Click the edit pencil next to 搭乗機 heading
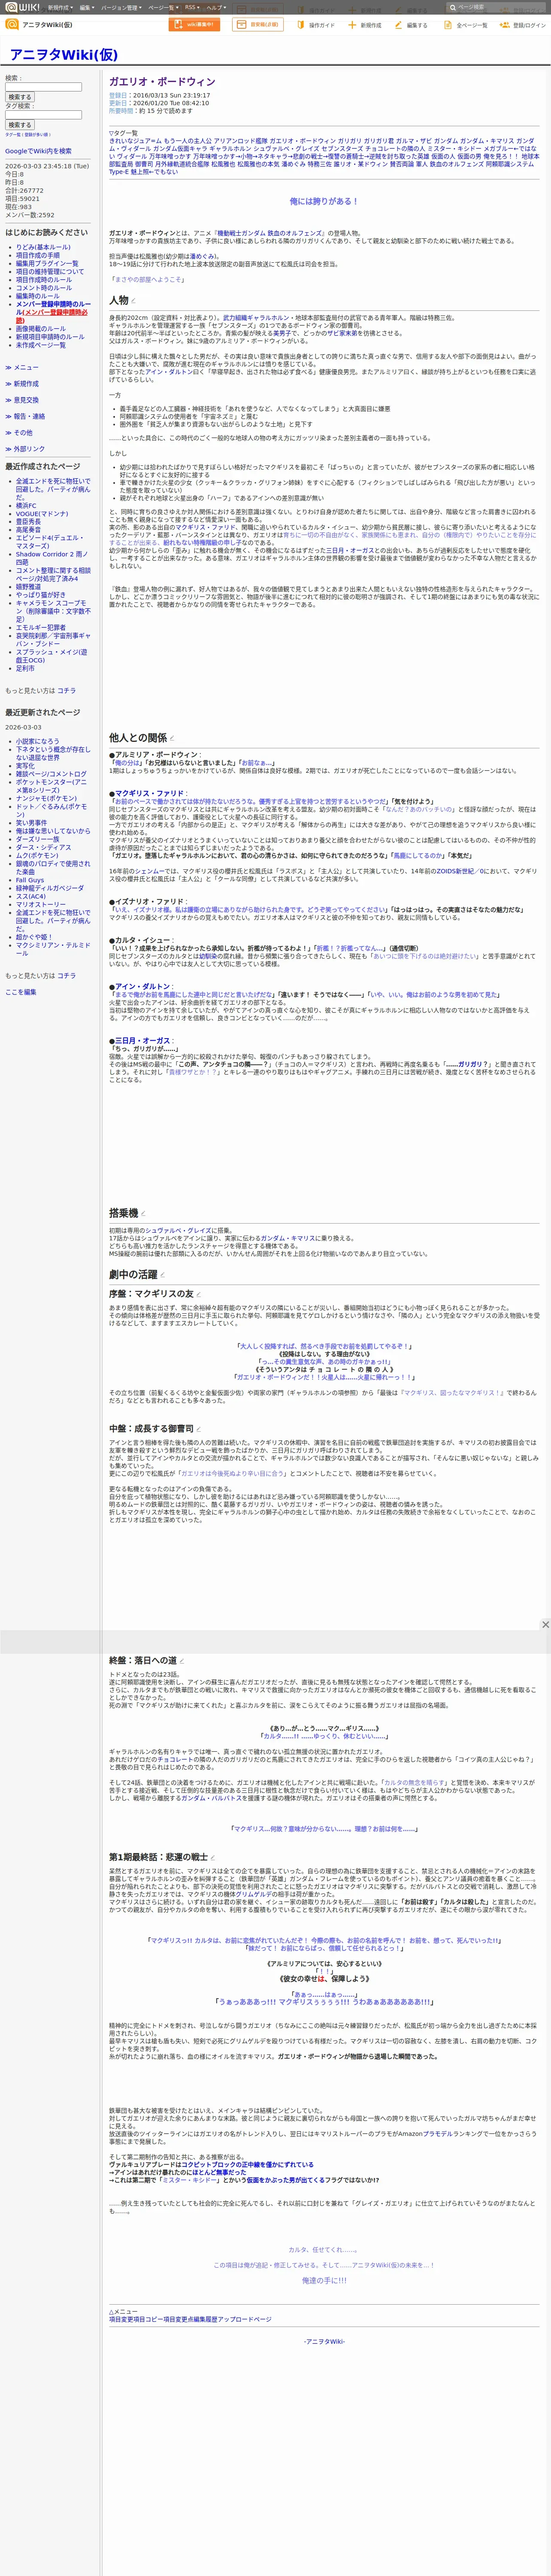The image size is (551, 2576). pos(143,1214)
